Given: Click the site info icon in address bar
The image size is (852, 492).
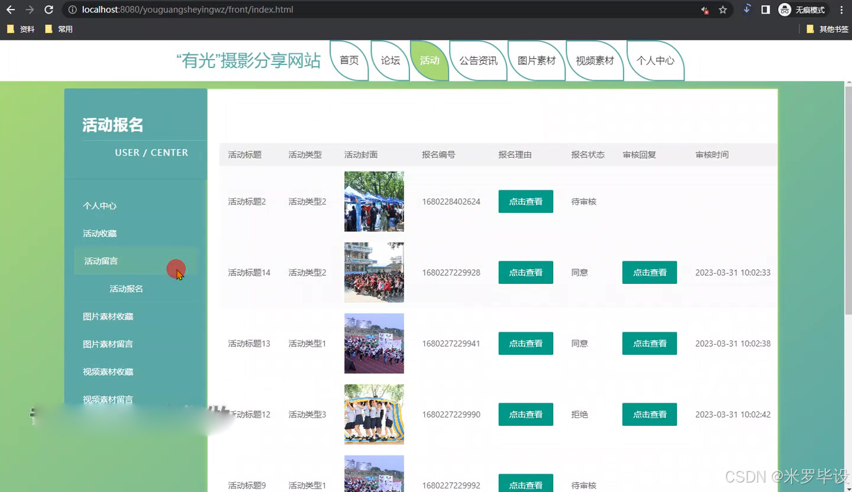Looking at the screenshot, I should [72, 9].
